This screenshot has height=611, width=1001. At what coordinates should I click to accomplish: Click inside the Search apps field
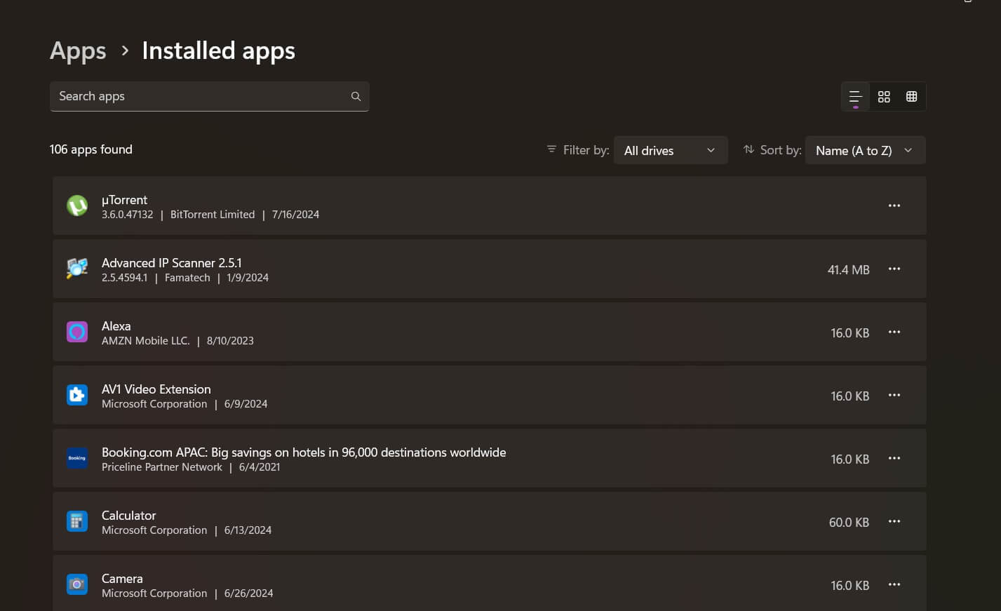(196, 96)
